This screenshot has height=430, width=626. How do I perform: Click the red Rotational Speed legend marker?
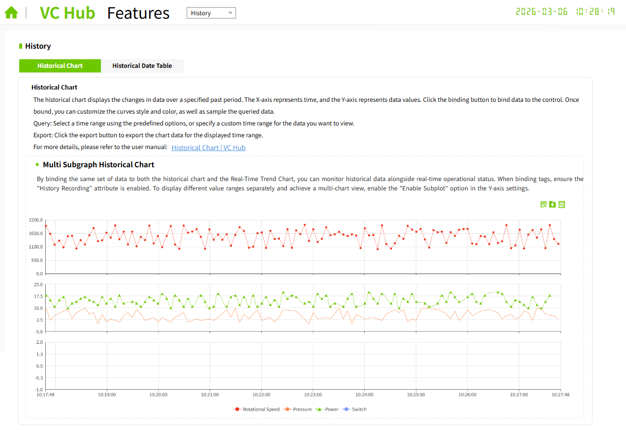click(237, 409)
